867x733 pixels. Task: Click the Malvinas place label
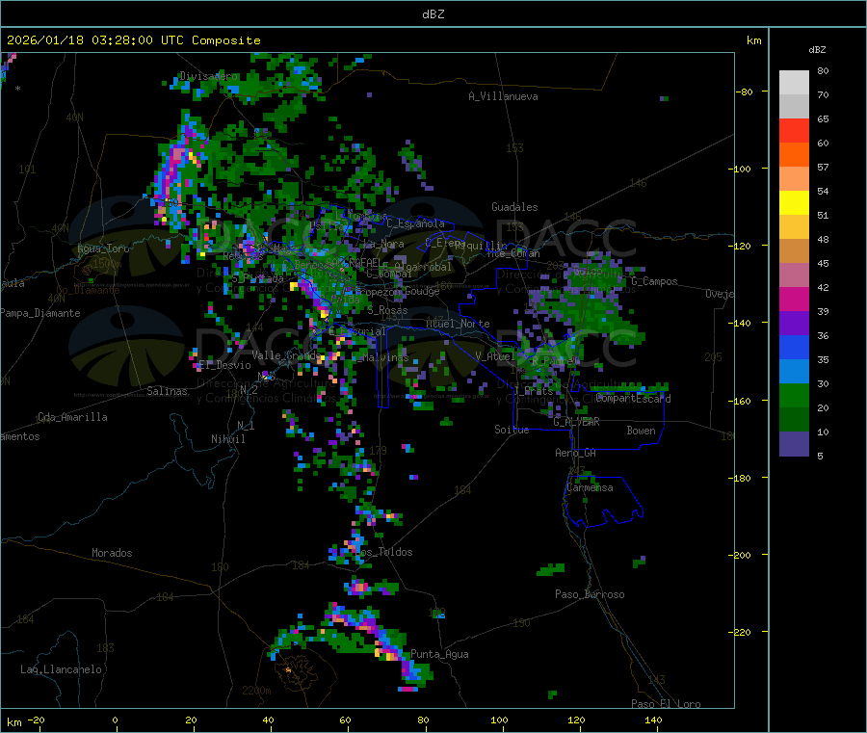point(385,357)
